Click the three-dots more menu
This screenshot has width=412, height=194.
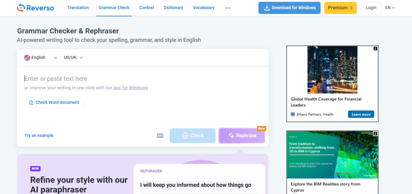coord(228,8)
